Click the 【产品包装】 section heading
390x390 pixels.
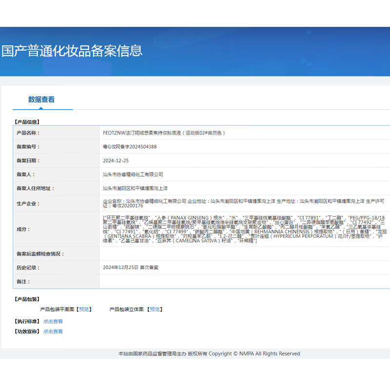click(26, 299)
